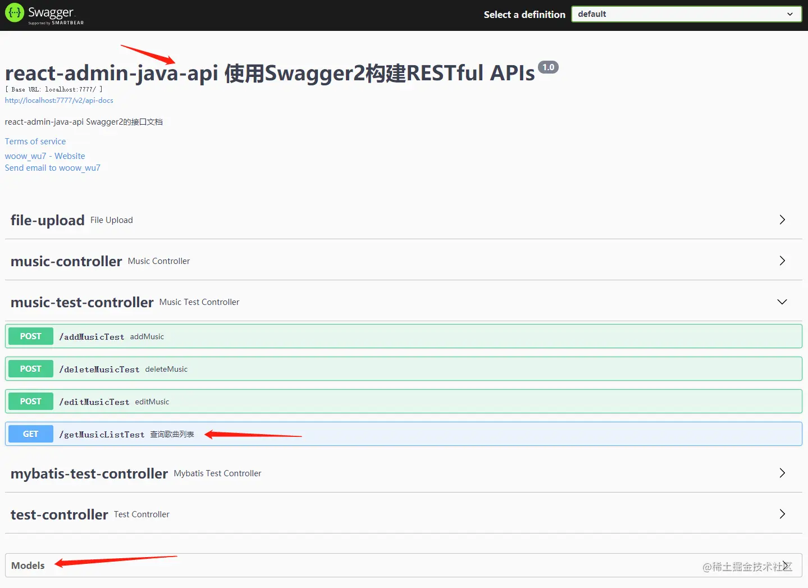Open the Terms of service link
This screenshot has width=808, height=588.
(x=35, y=142)
